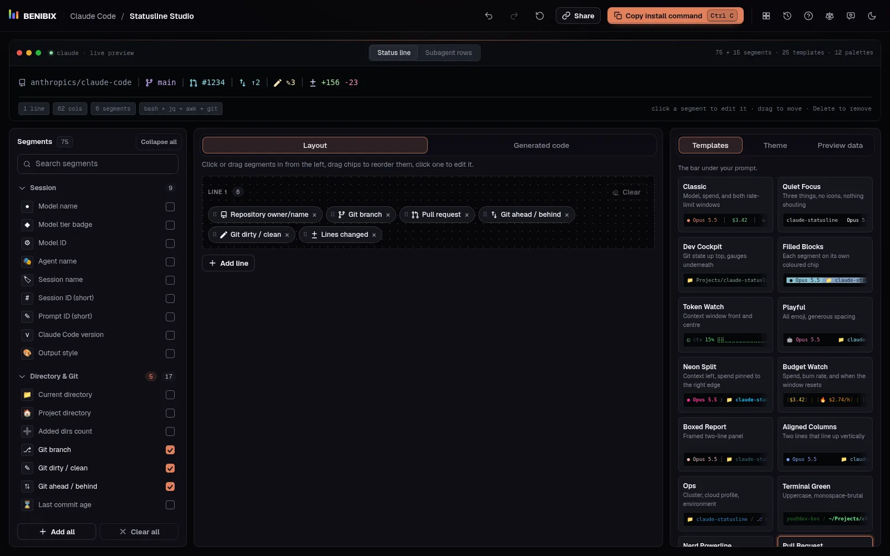Image resolution: width=890 pixels, height=556 pixels.
Task: Click the BENIBIX logo
Action: pyautogui.click(x=32, y=16)
